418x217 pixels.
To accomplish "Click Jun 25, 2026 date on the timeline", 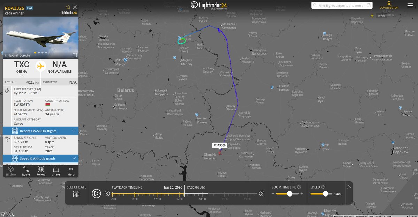I will (173, 187).
